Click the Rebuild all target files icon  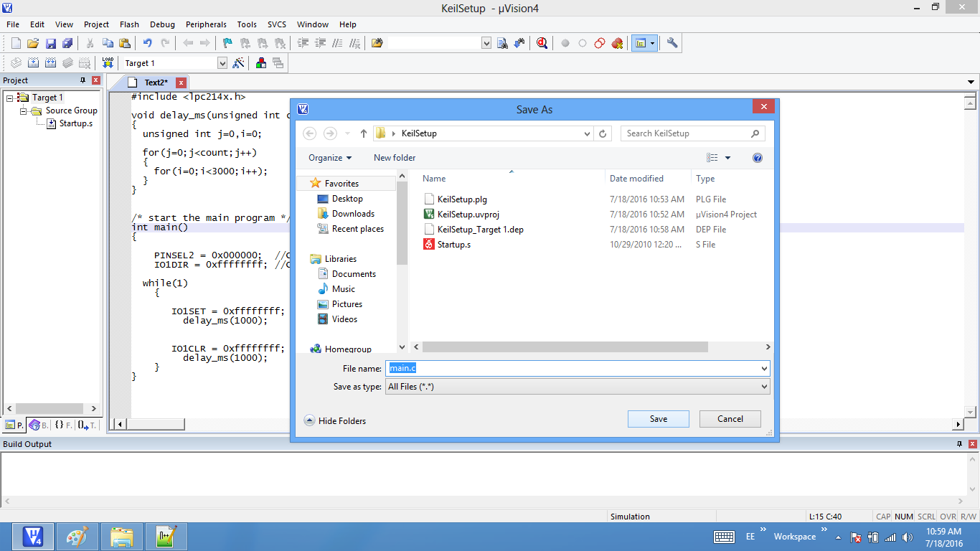pyautogui.click(x=50, y=63)
